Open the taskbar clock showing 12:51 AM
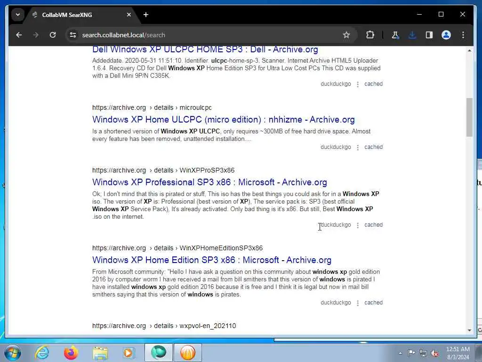This screenshot has height=362, width=482. (x=458, y=353)
